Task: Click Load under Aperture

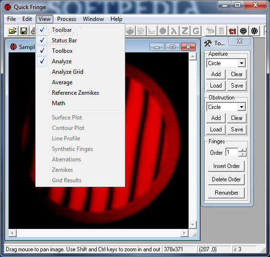Action: click(x=216, y=86)
